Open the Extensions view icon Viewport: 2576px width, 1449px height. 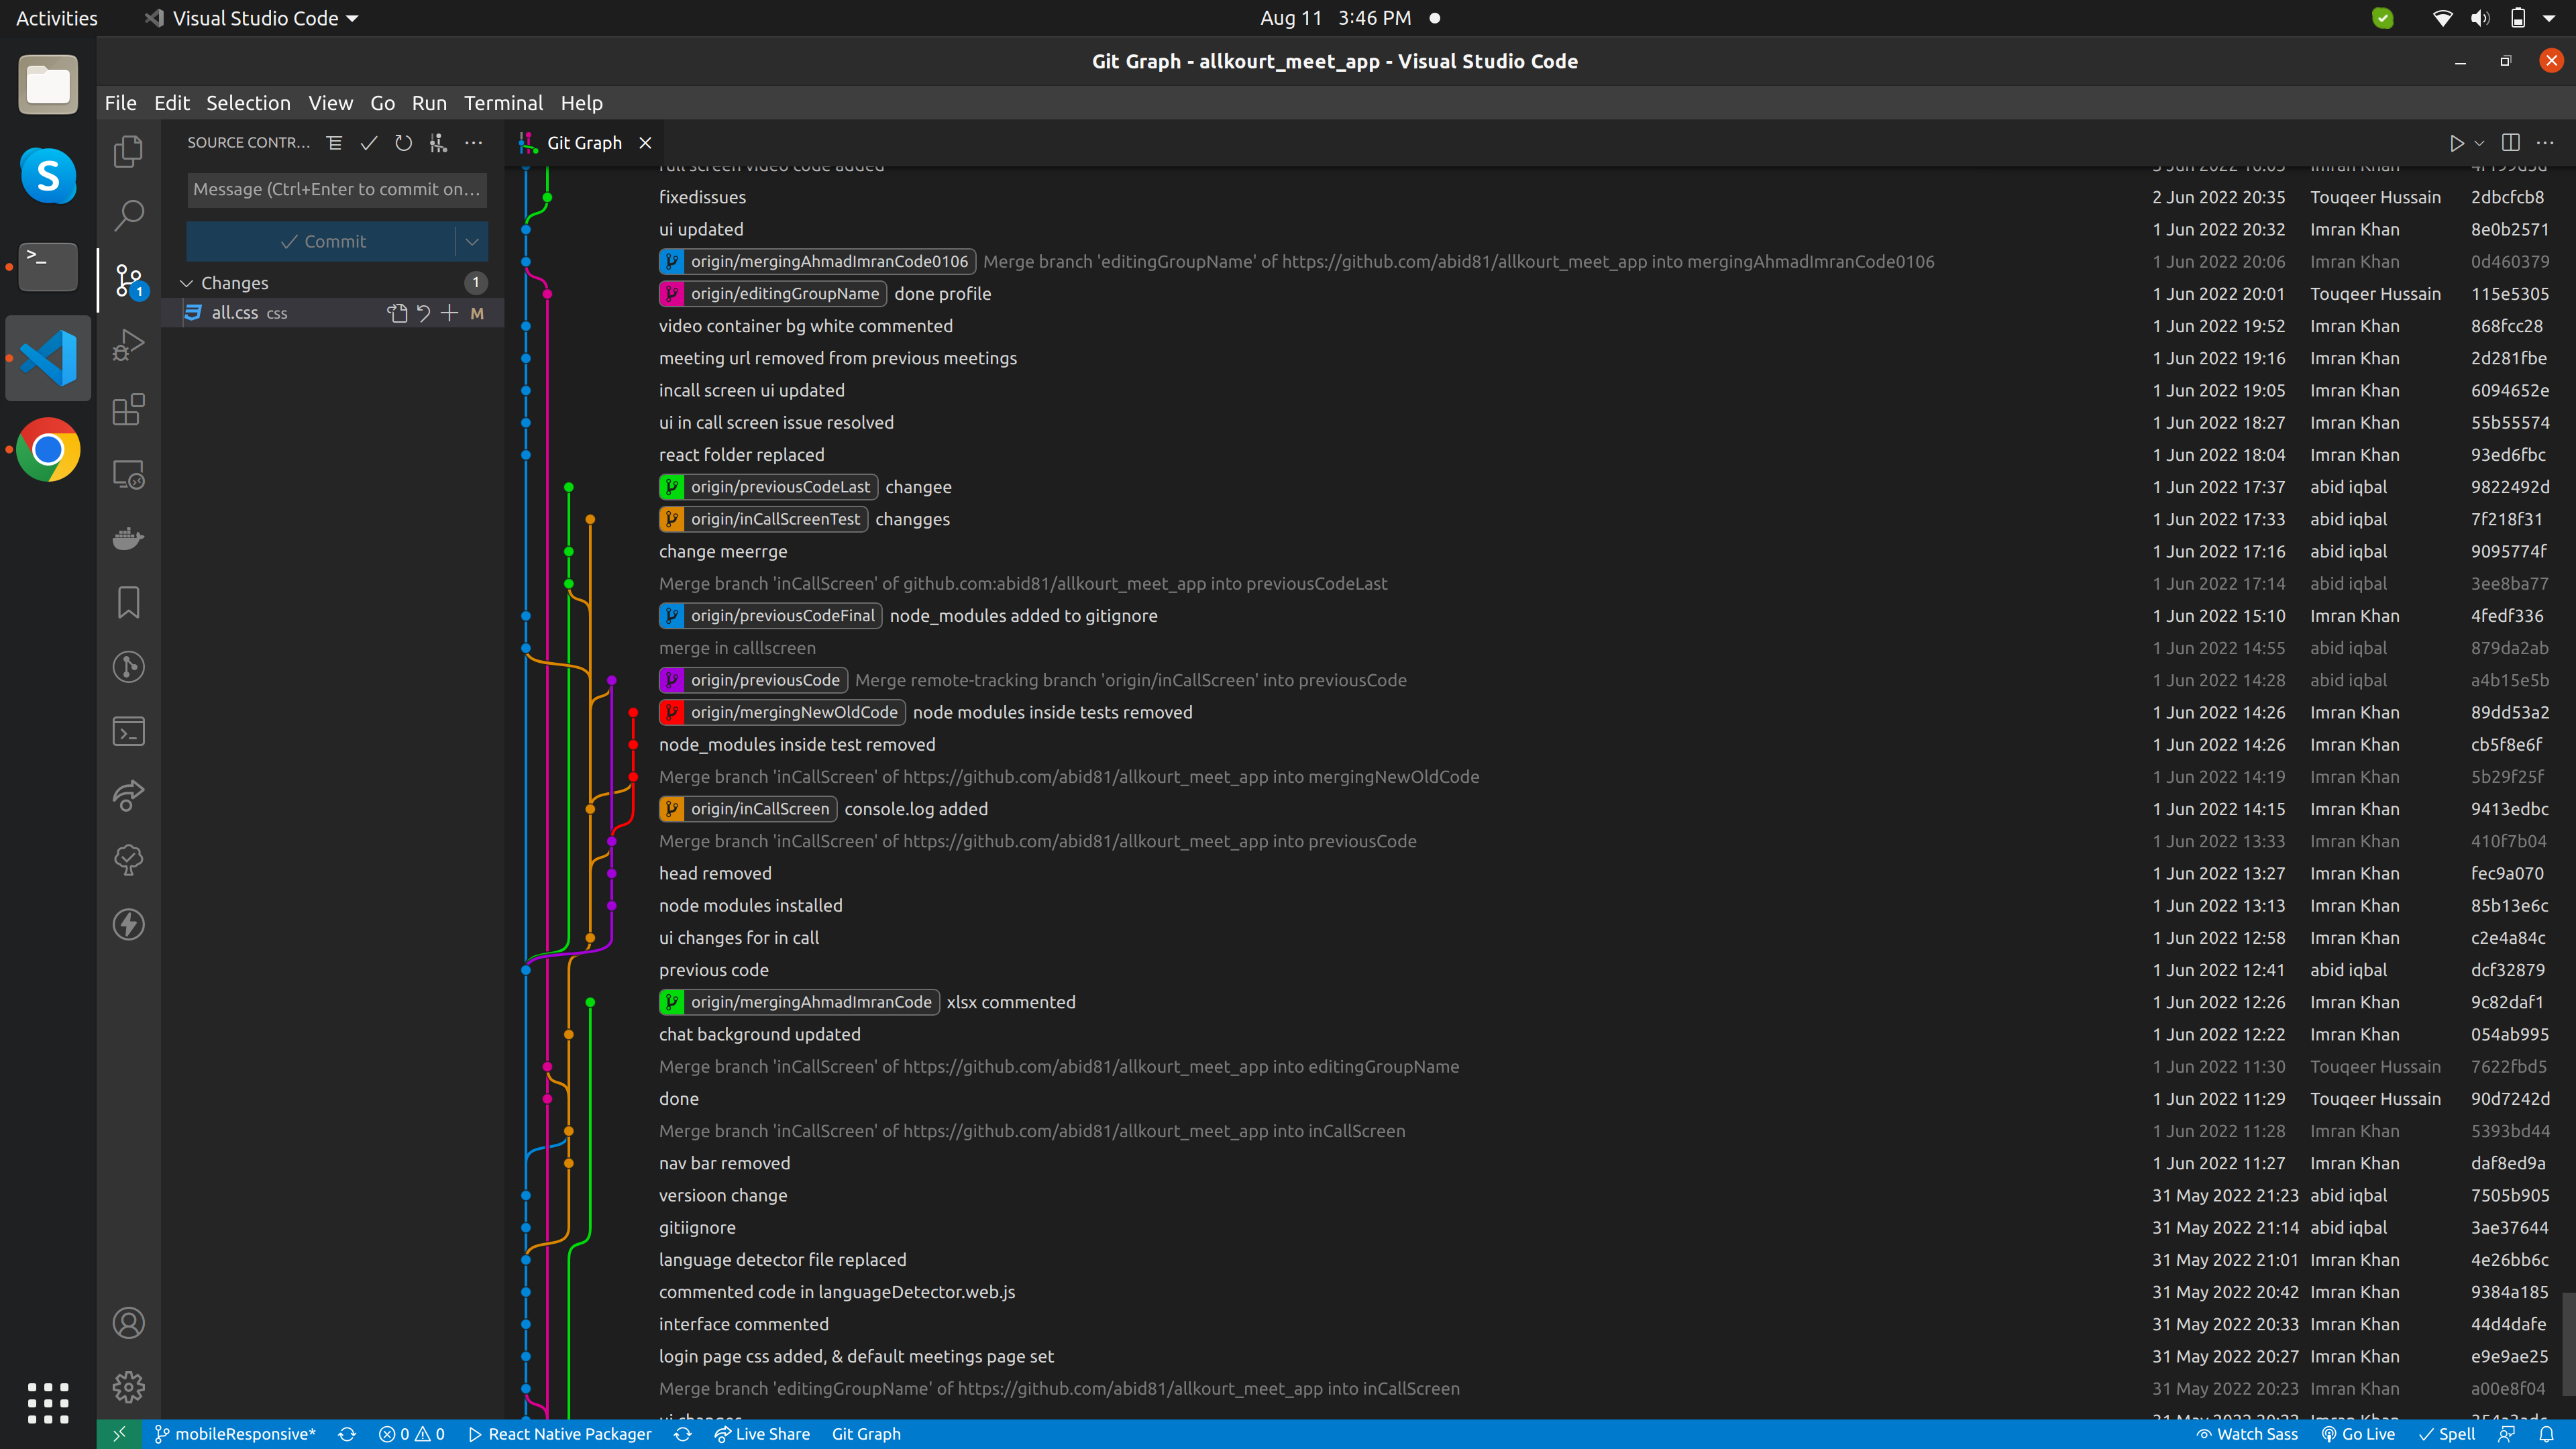[x=128, y=409]
